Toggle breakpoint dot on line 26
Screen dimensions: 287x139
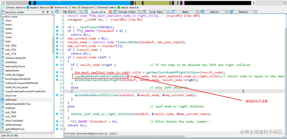click(57, 95)
